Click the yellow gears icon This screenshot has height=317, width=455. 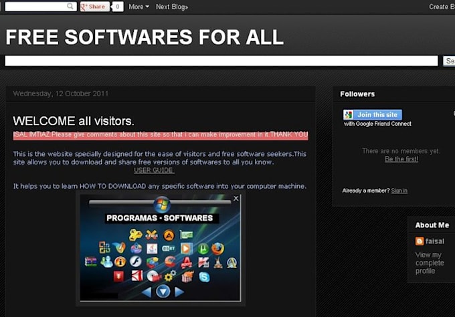[x=170, y=276]
